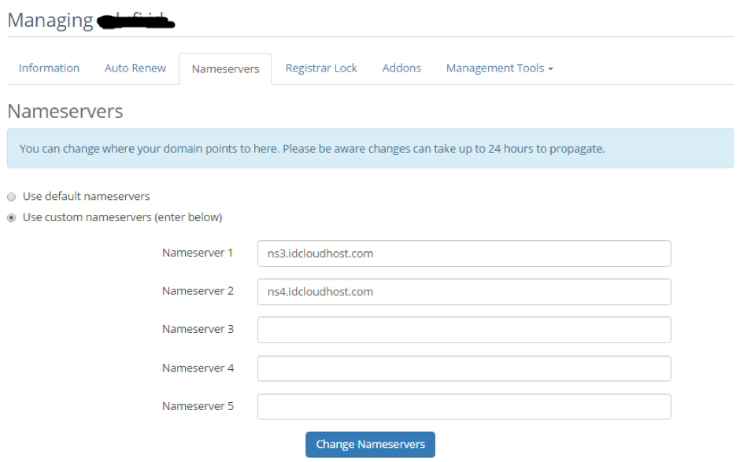Select the Nameservers tab
This screenshot has height=462, width=740.
click(x=225, y=68)
